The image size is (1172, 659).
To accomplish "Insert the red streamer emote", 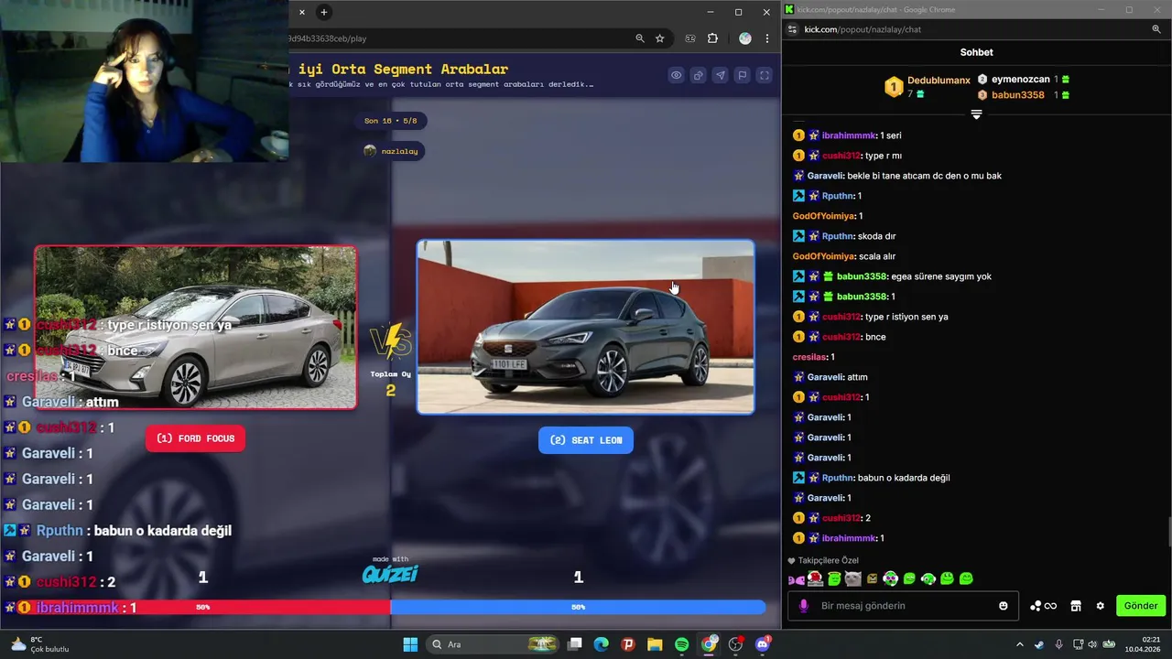I will point(815,578).
